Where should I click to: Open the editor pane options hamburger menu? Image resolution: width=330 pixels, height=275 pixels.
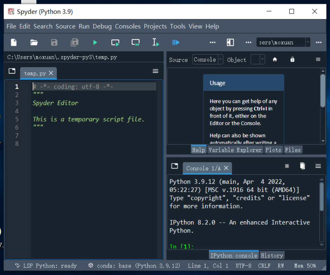pos(155,71)
